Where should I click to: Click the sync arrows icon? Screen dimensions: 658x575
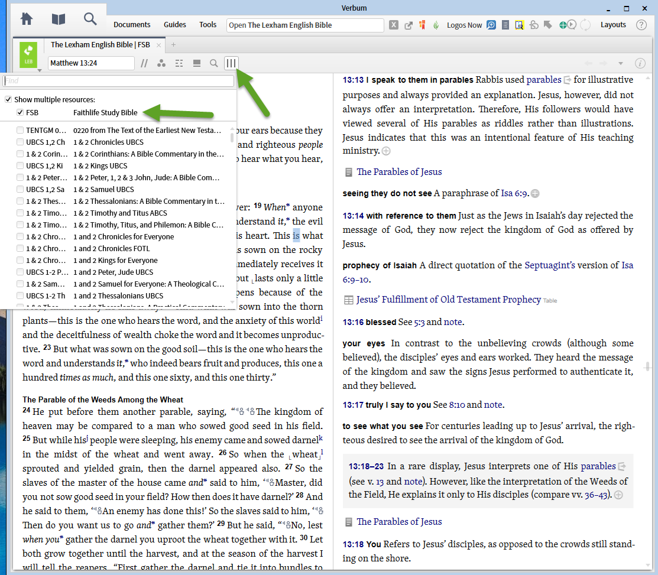click(x=585, y=25)
